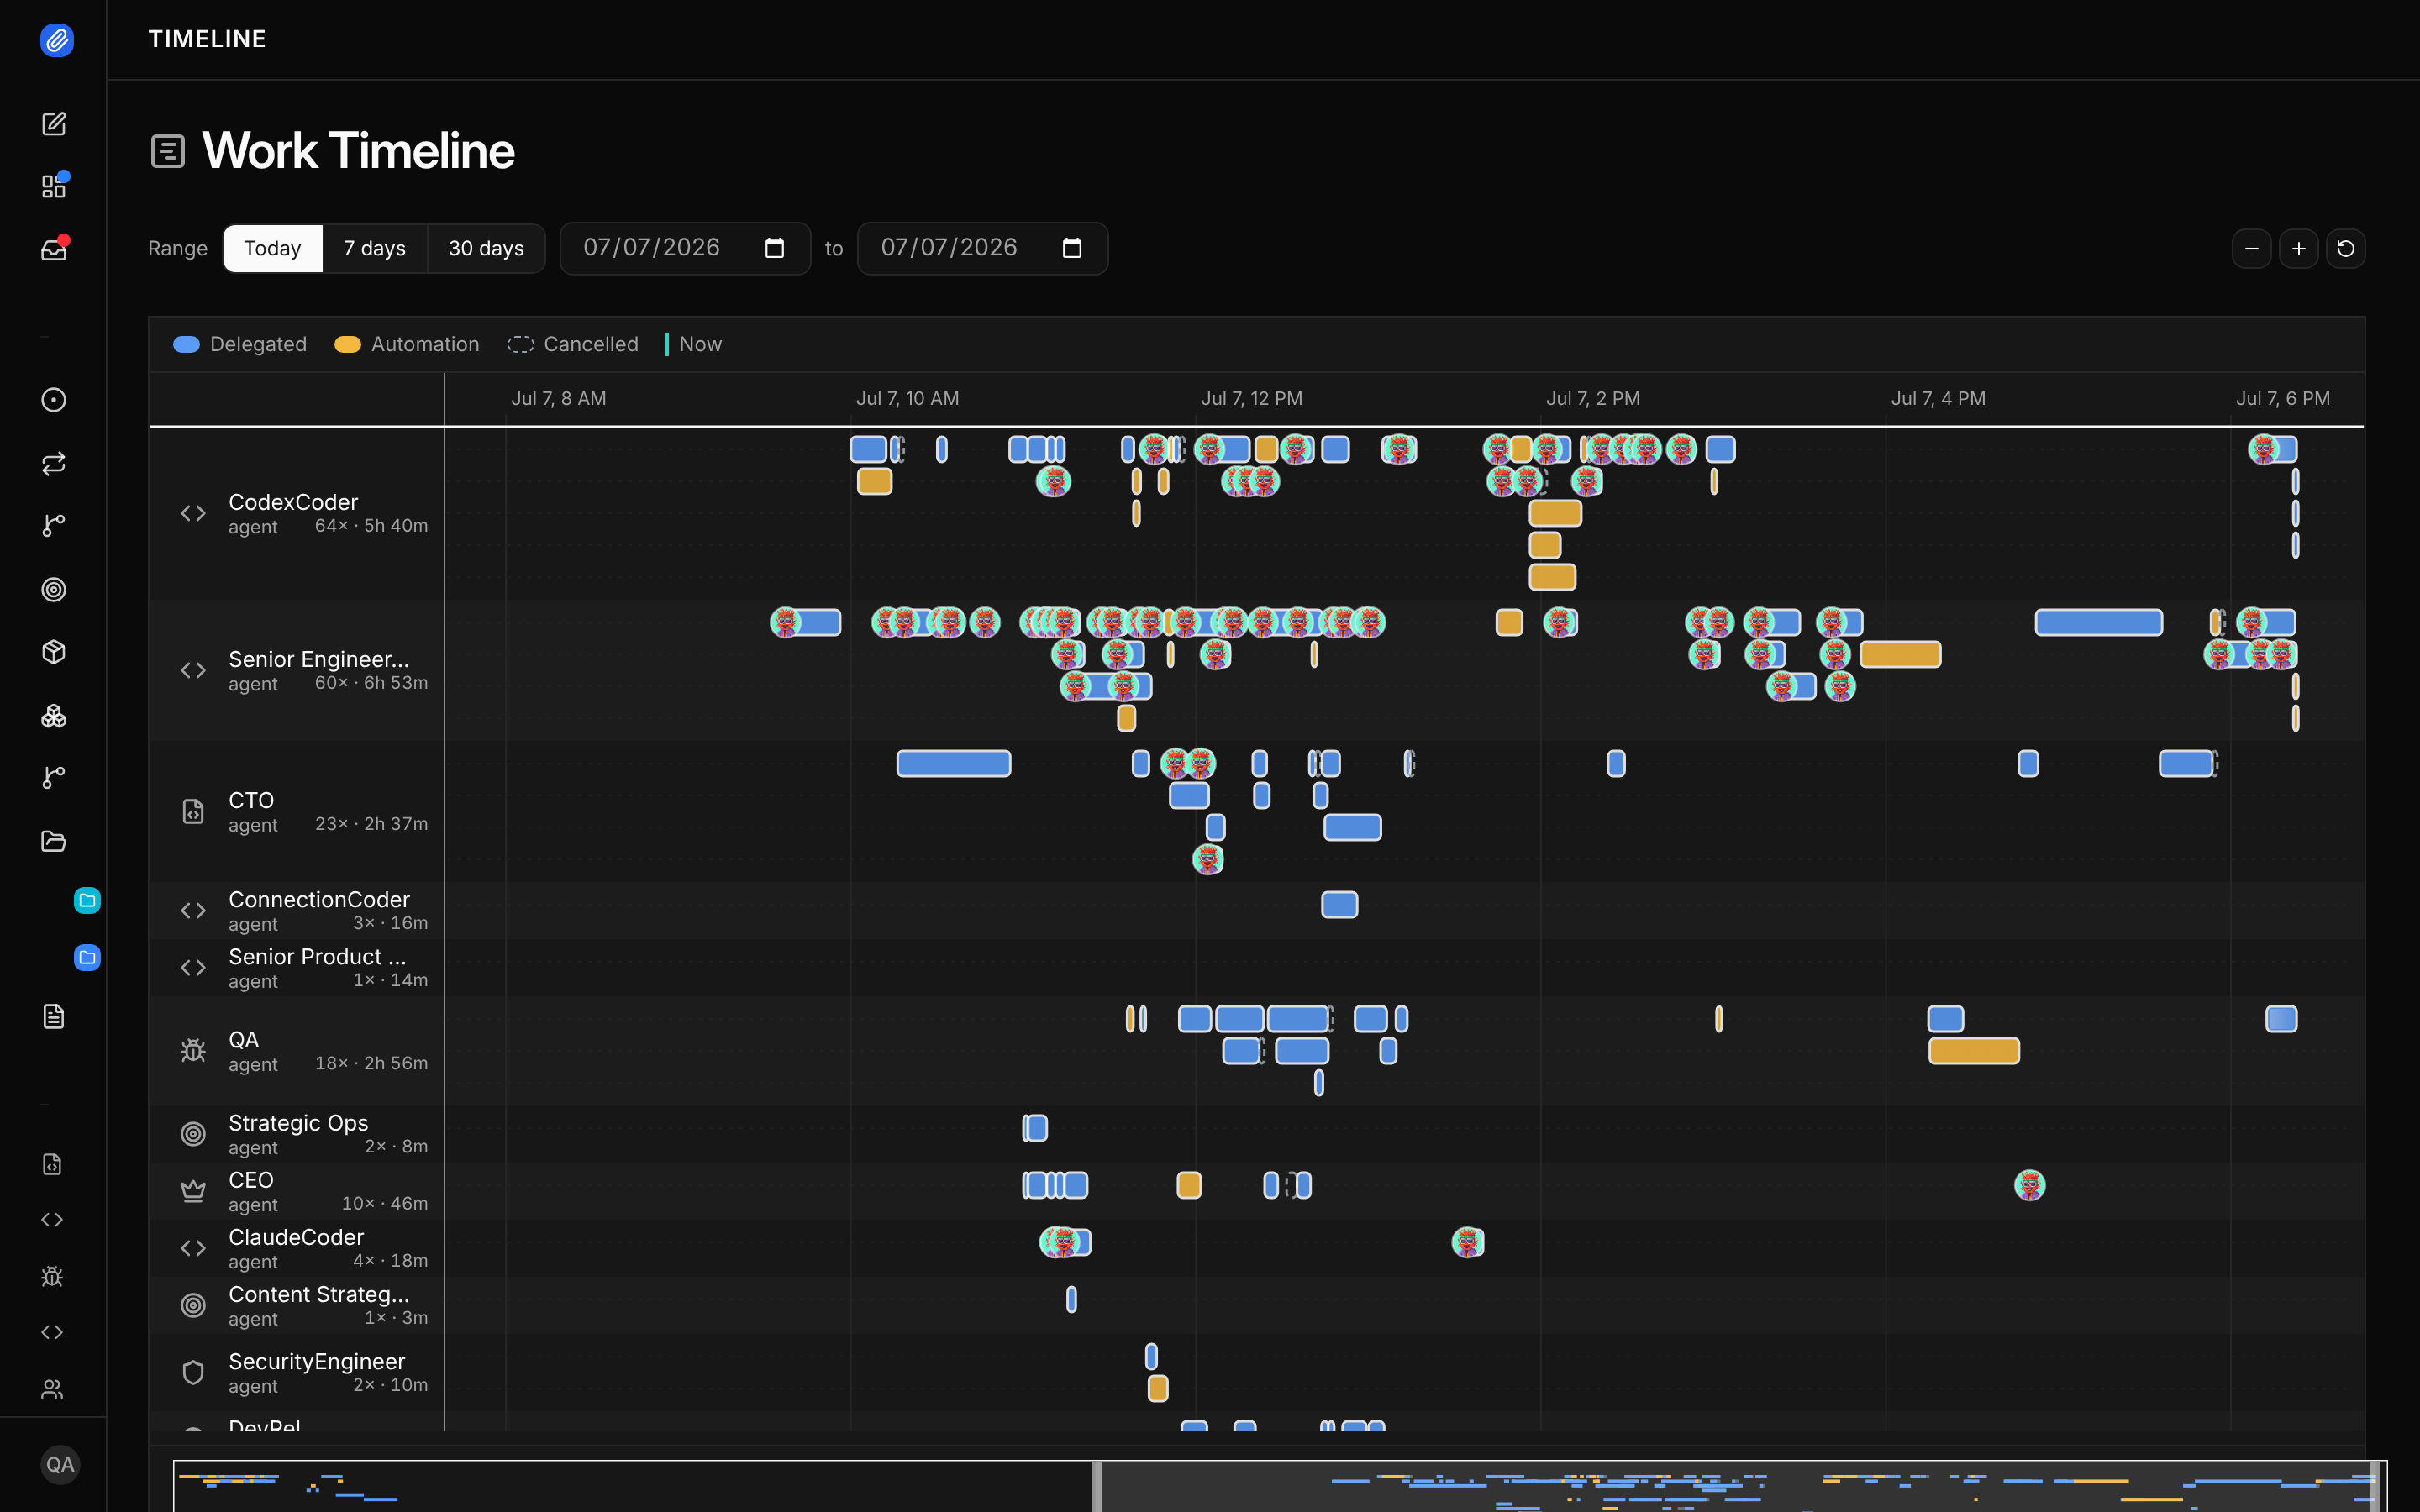Image resolution: width=2420 pixels, height=1512 pixels.
Task: Click the wide blue Senior Engineer bar after 4 PM
Action: coord(2099,622)
